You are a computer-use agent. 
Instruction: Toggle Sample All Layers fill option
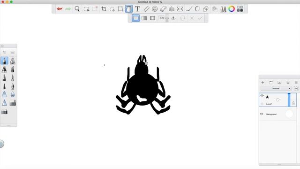[173, 18]
